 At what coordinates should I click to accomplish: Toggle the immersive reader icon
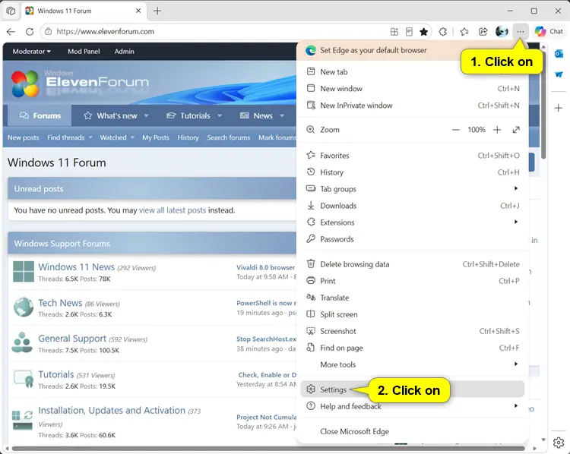pyautogui.click(x=409, y=32)
